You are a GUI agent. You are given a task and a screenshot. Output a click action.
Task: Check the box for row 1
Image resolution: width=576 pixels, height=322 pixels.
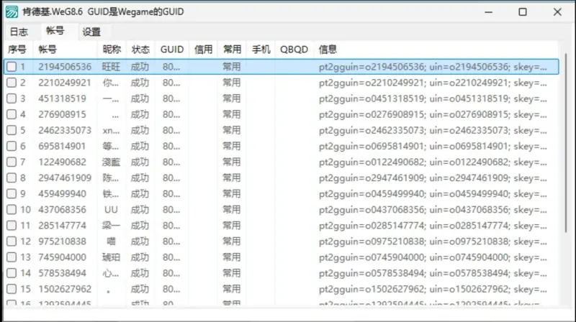12,67
